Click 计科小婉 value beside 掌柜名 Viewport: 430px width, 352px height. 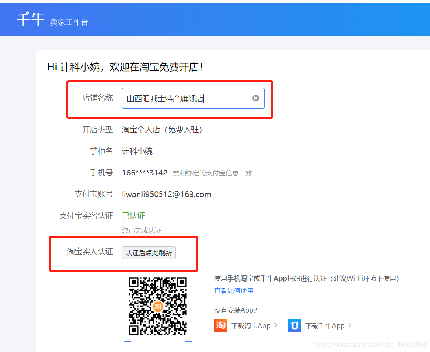pos(137,151)
